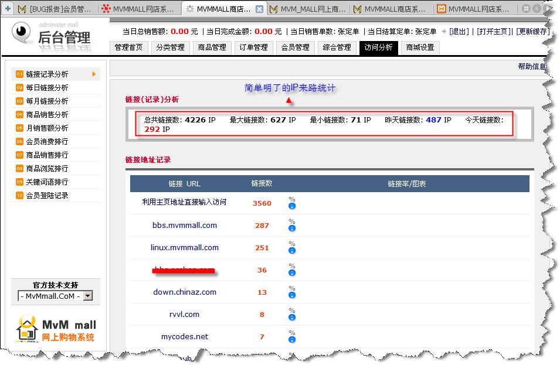560x365 pixels.
Task: Select 会员消费排行 in the sidebar
Action: [x=56, y=142]
